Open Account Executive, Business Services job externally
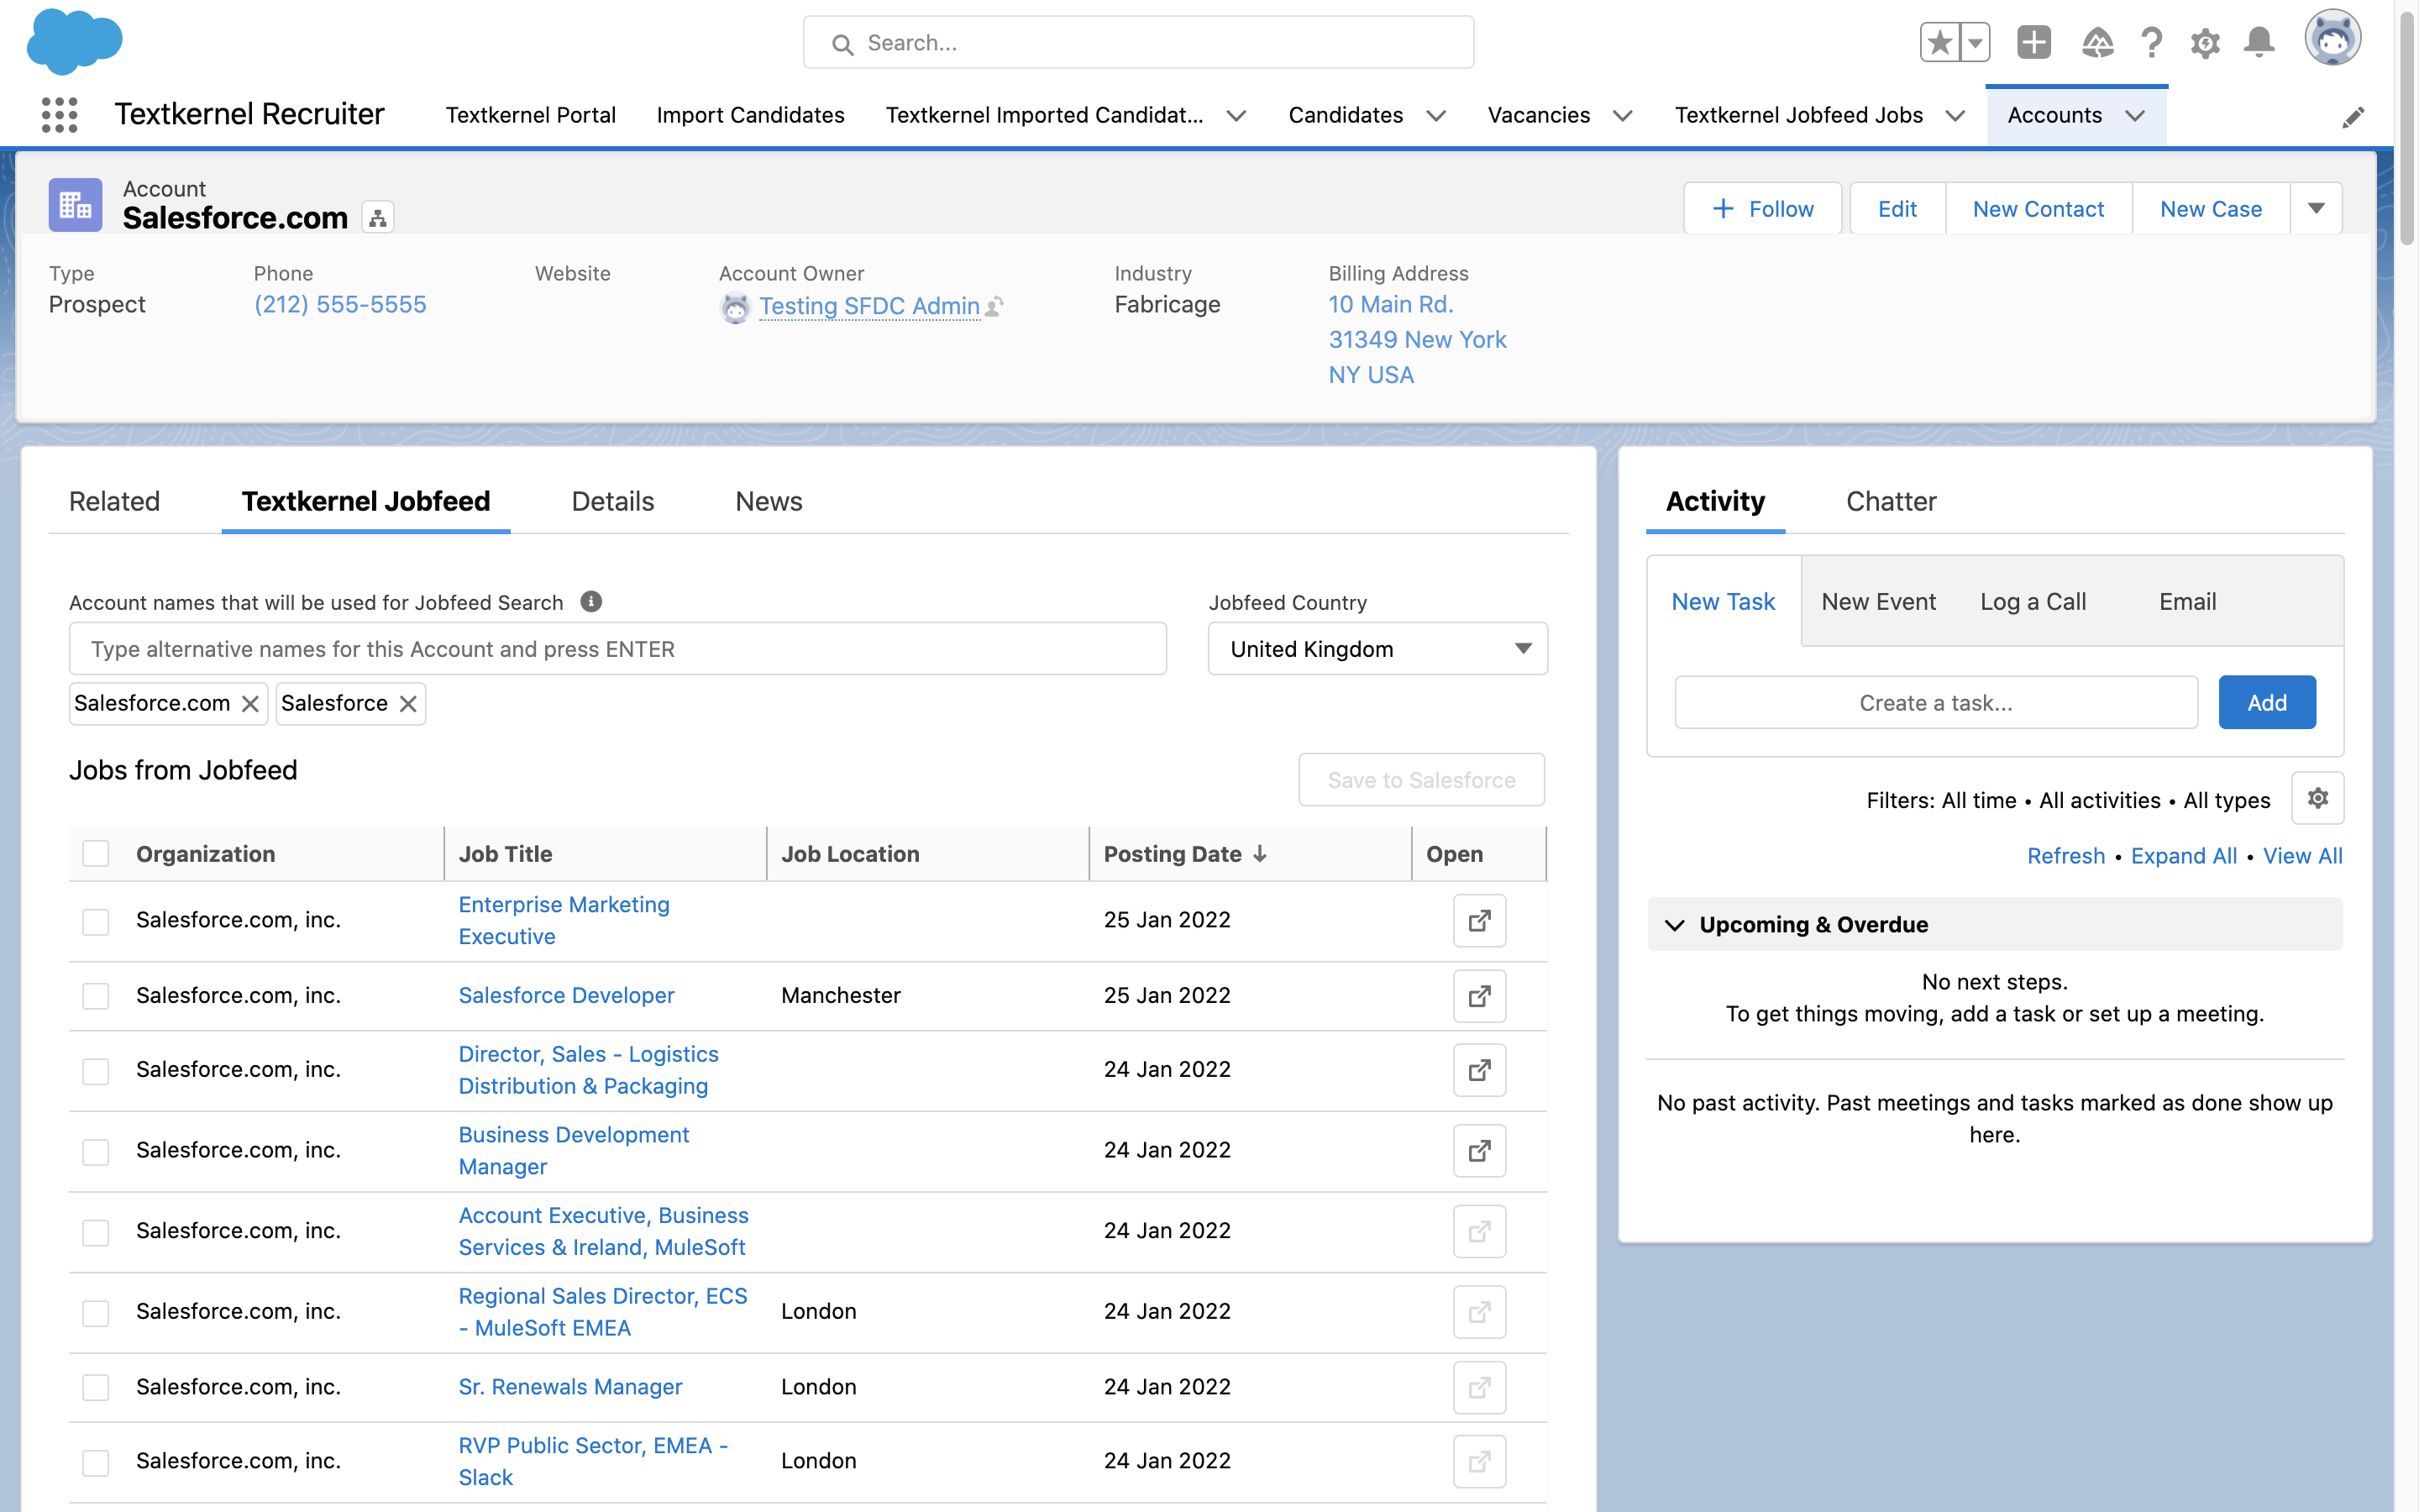 click(x=1479, y=1231)
